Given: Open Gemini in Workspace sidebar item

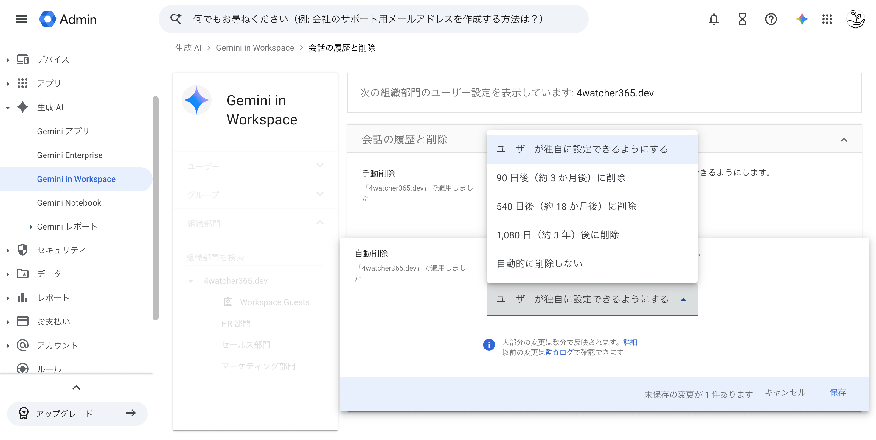Looking at the screenshot, I should tap(76, 179).
